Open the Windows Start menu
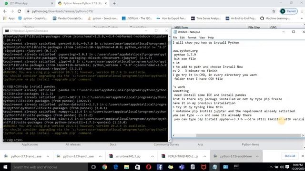 [x=5, y=167]
